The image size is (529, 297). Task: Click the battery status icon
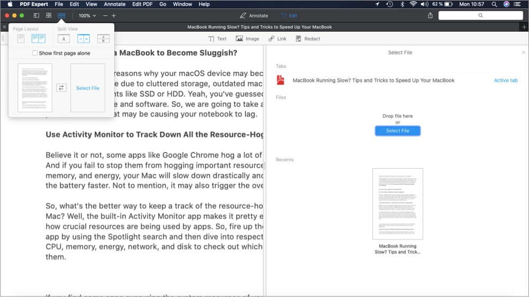coord(449,4)
